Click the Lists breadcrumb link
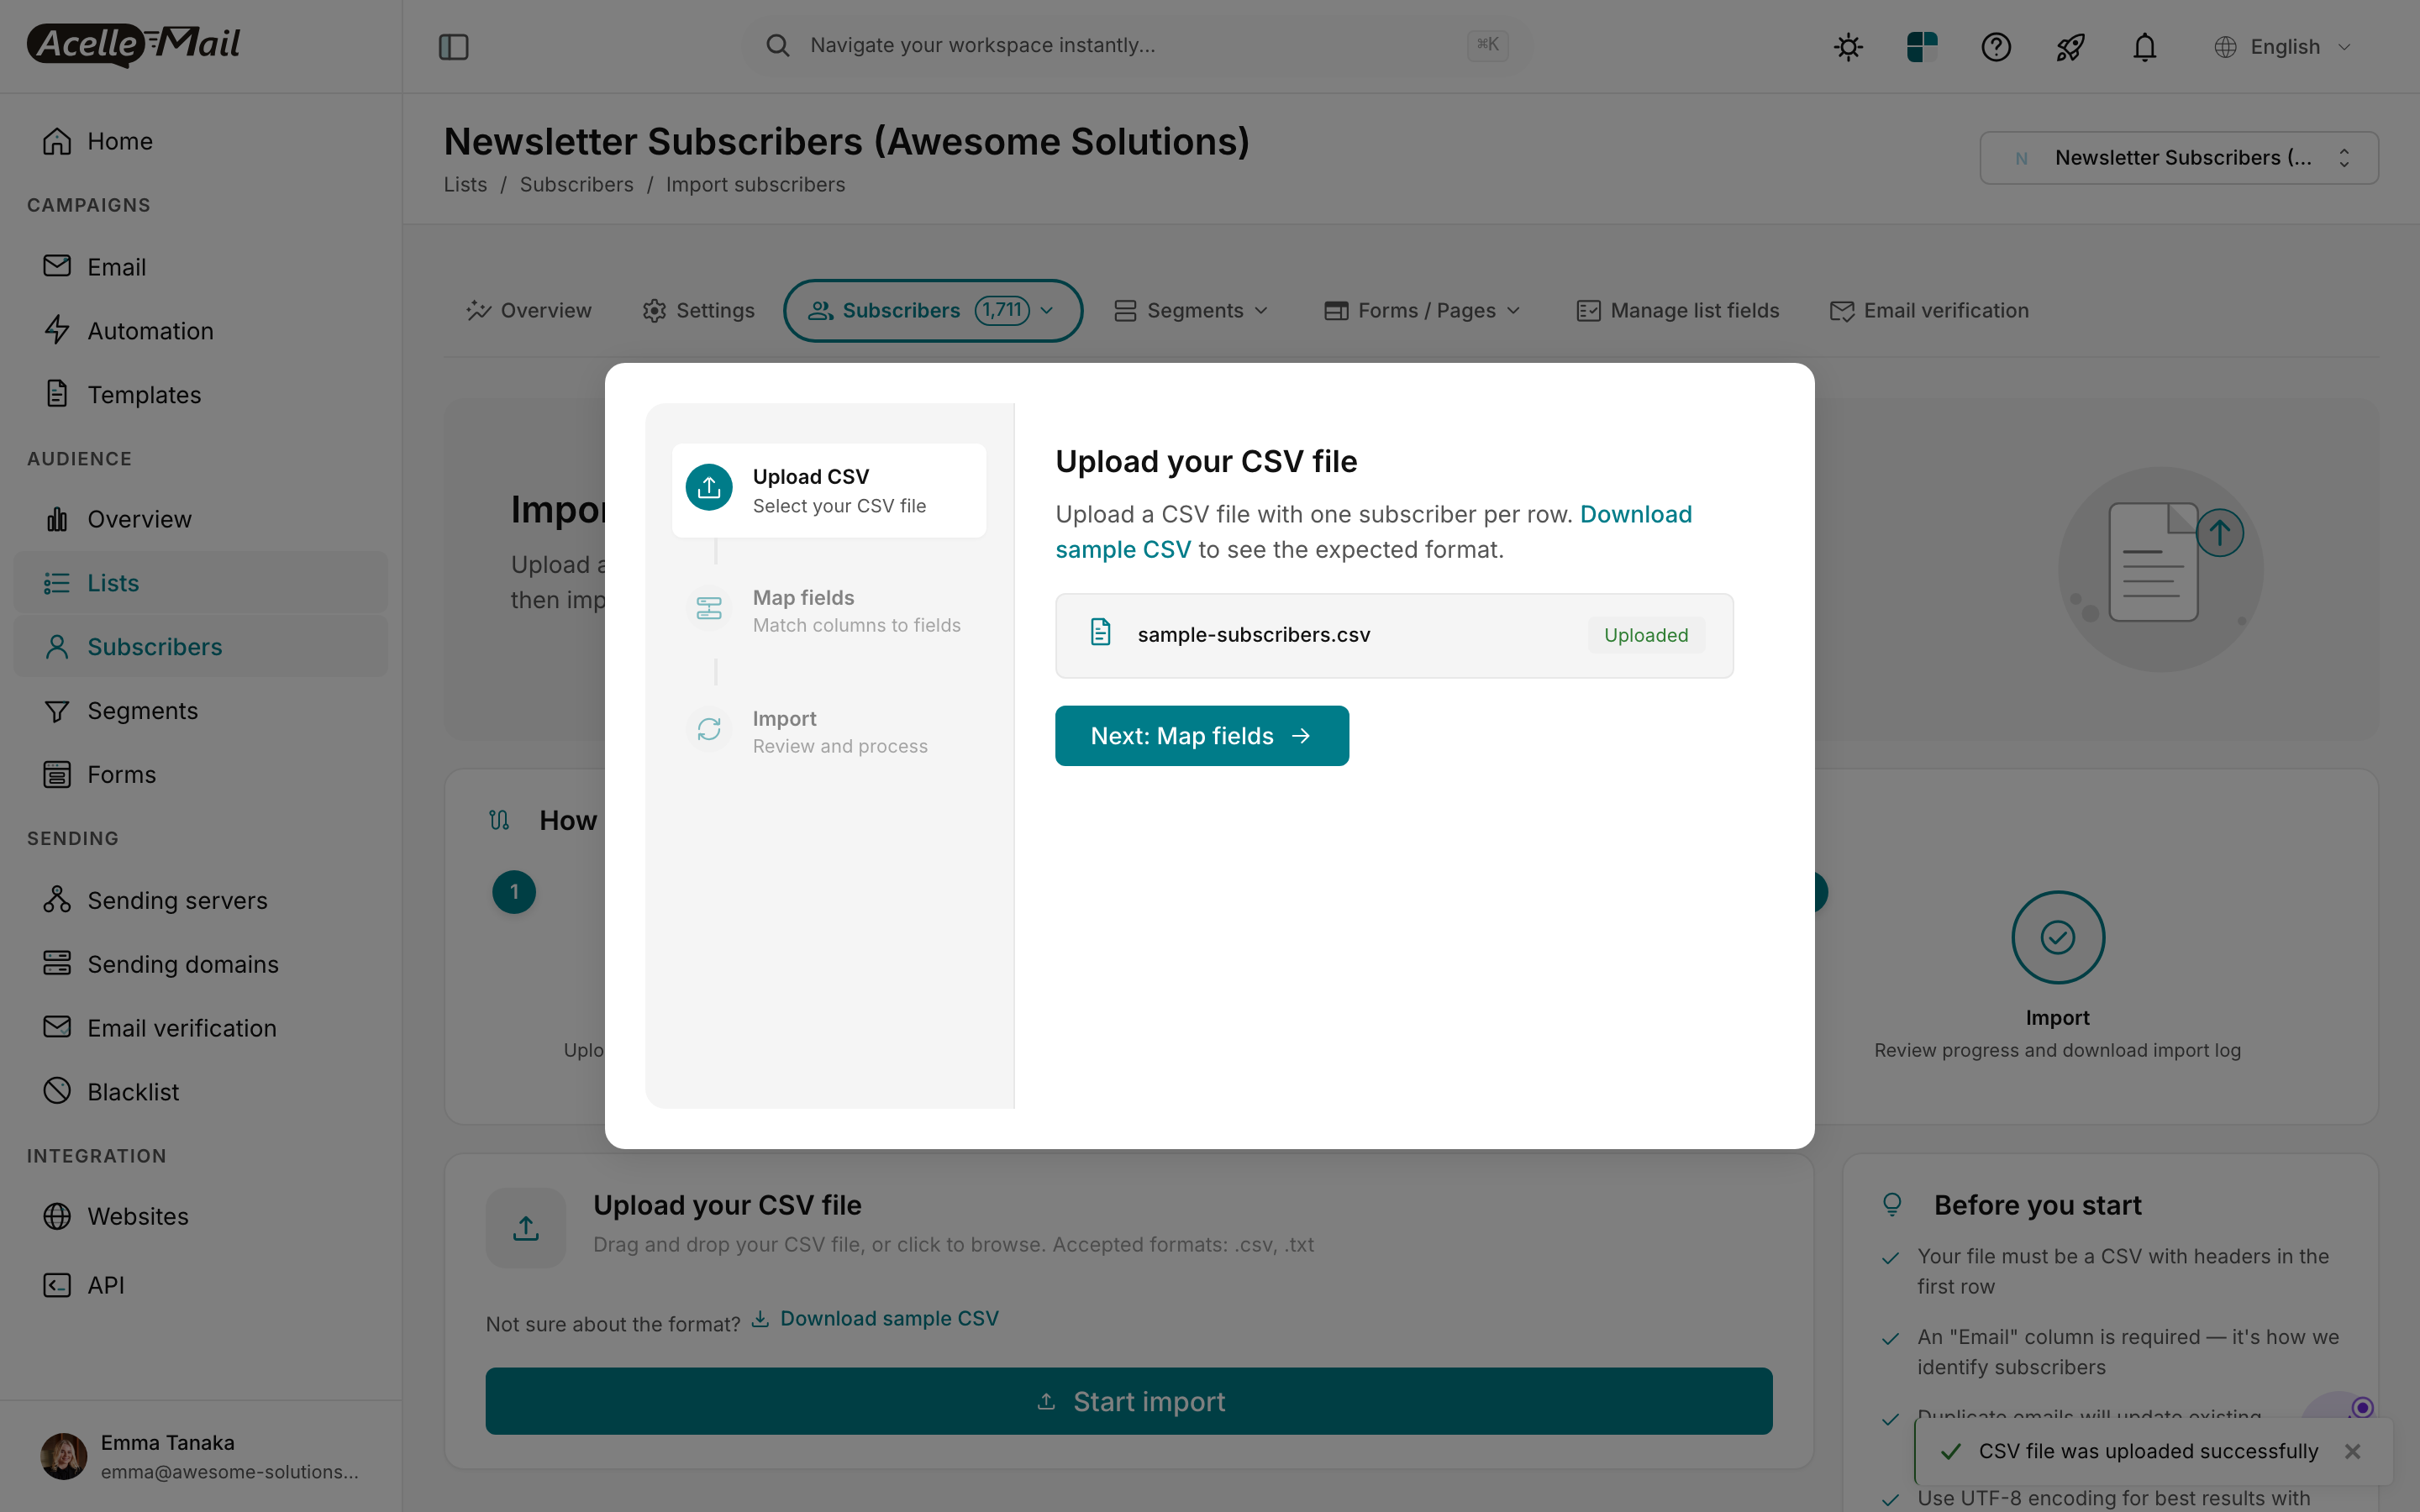This screenshot has width=2420, height=1512. tap(465, 185)
